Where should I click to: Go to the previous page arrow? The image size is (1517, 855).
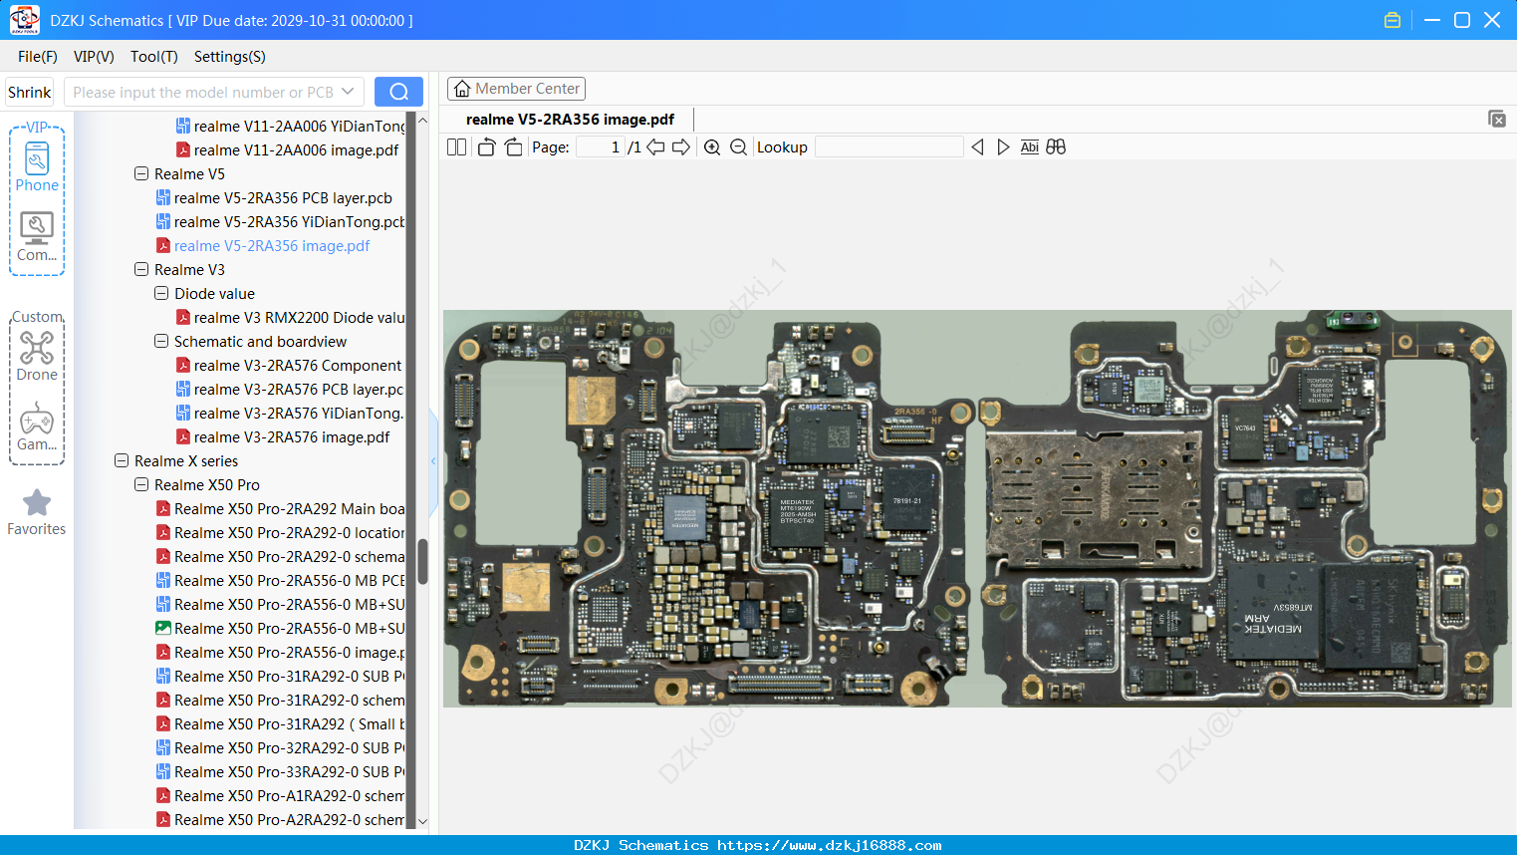[x=655, y=147]
